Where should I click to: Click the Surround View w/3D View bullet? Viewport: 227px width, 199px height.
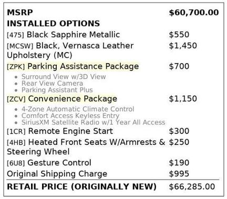(64, 77)
